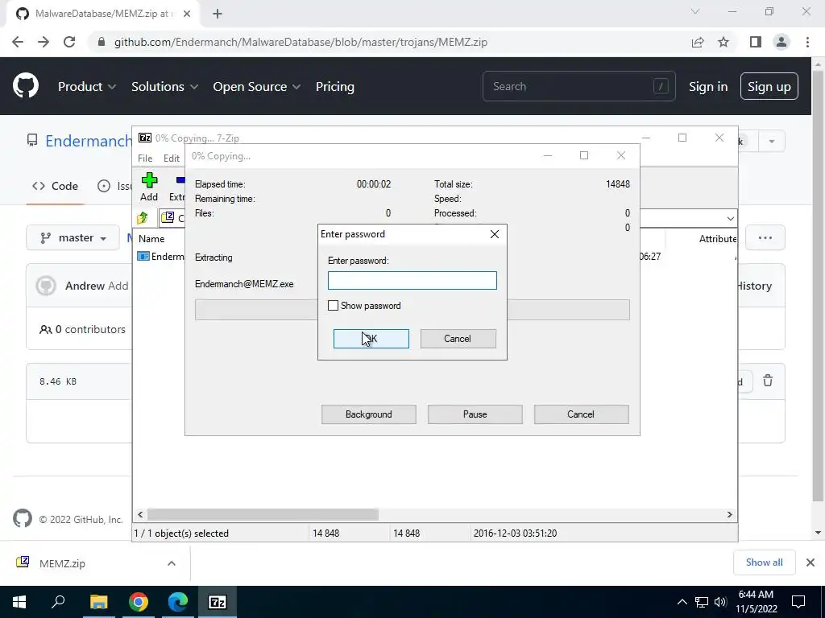Image resolution: width=825 pixels, height=618 pixels.
Task: Click the 7-Zip Add toolbar icon
Action: [x=149, y=187]
